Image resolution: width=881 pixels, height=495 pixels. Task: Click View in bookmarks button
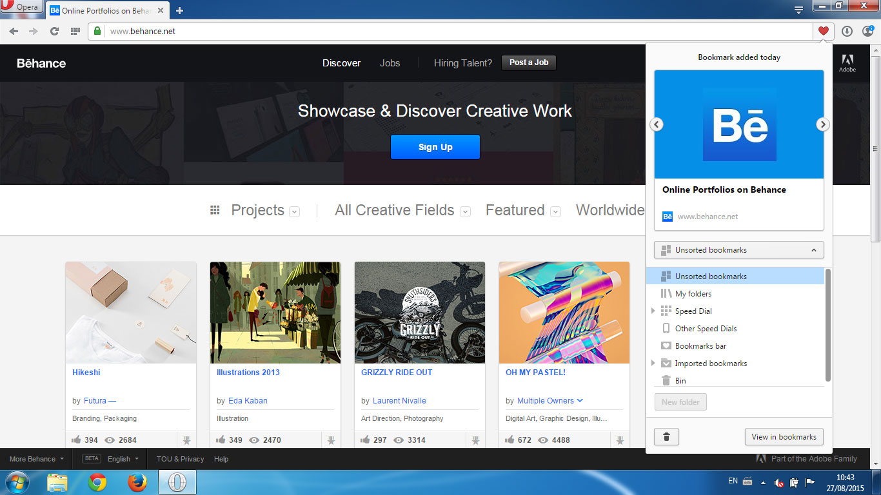784,437
